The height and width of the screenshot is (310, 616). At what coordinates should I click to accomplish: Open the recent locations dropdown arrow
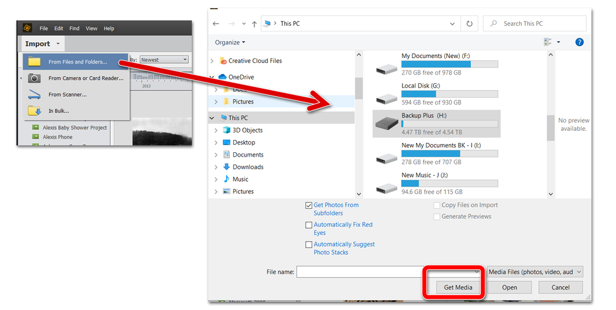[244, 24]
